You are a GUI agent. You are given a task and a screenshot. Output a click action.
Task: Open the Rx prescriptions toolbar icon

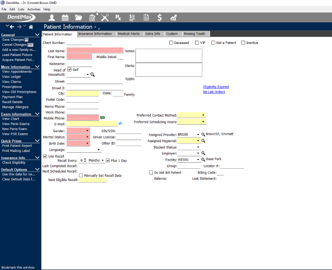[x=118, y=17]
